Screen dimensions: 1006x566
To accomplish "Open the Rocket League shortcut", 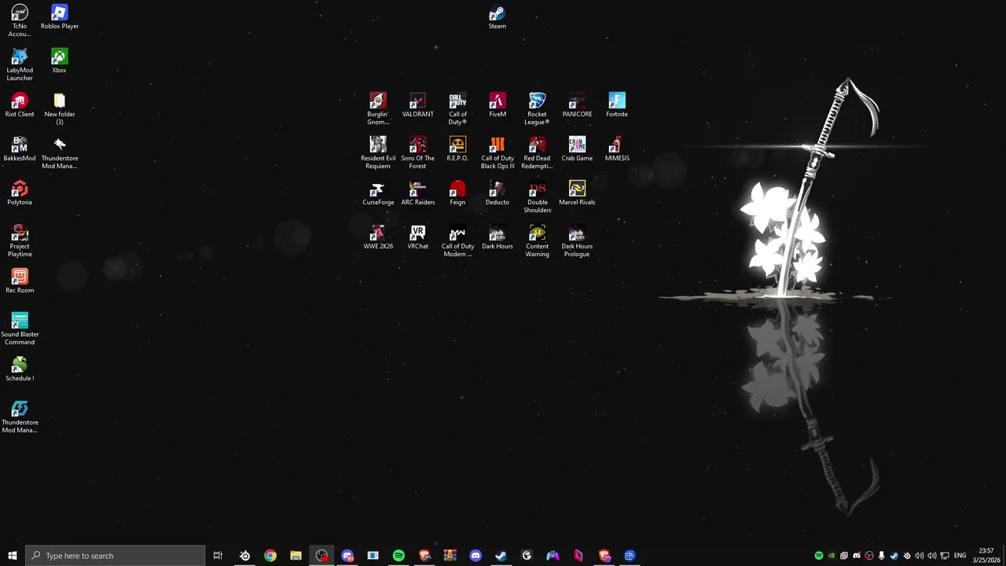I will click(x=537, y=109).
